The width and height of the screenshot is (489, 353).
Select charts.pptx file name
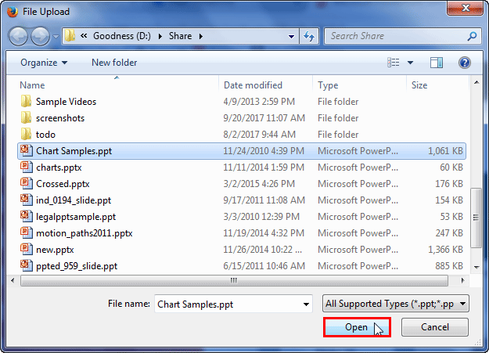click(x=59, y=167)
